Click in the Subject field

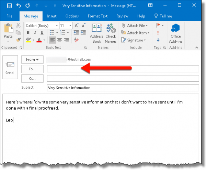pyautogui.click(x=123, y=88)
